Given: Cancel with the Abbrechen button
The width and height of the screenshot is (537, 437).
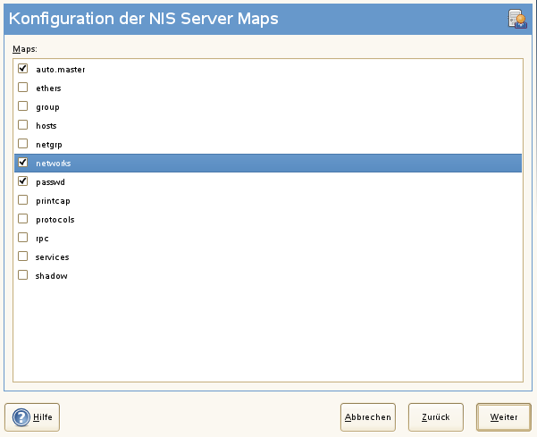Looking at the screenshot, I should tap(367, 416).
